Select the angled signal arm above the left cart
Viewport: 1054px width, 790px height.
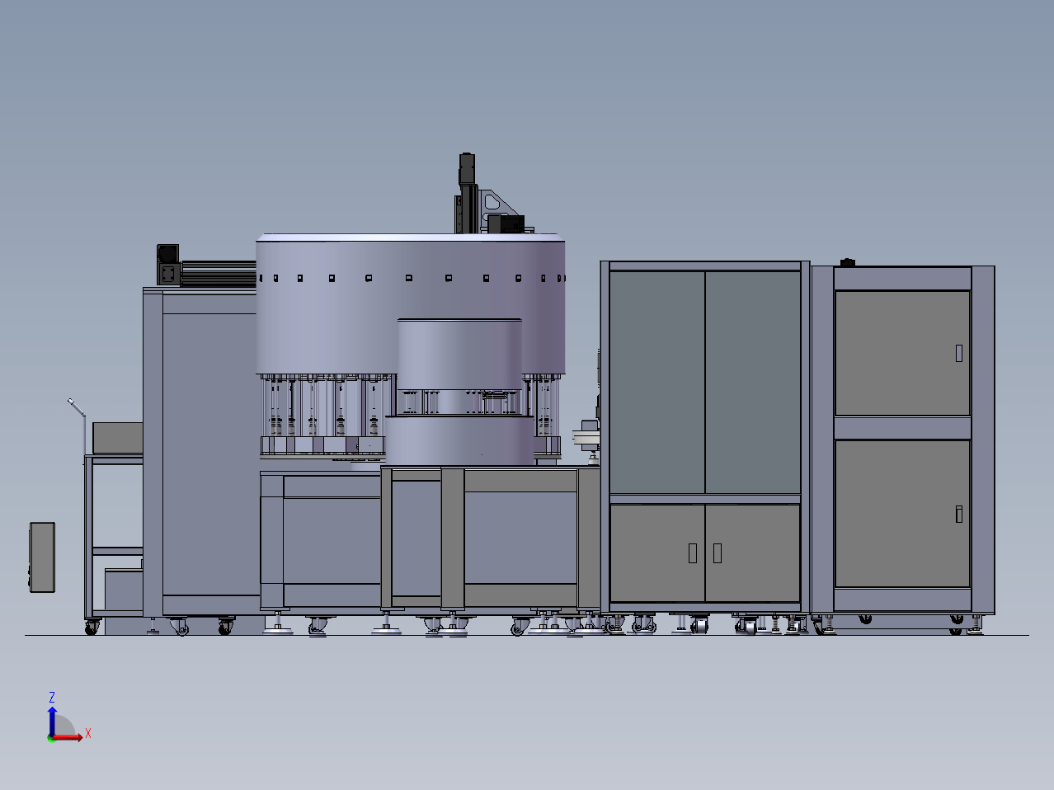pos(77,407)
